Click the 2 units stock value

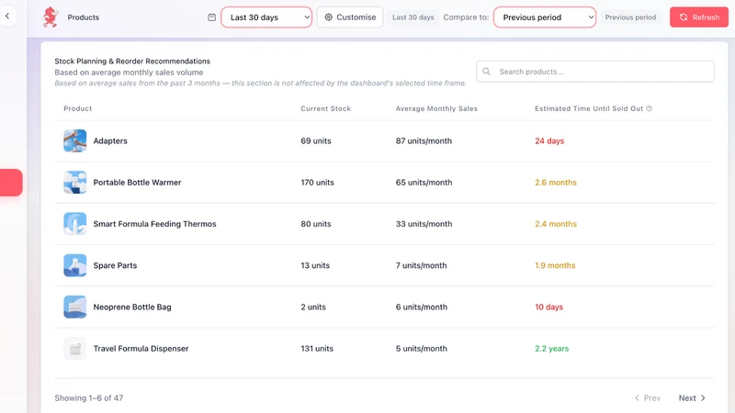[313, 307]
